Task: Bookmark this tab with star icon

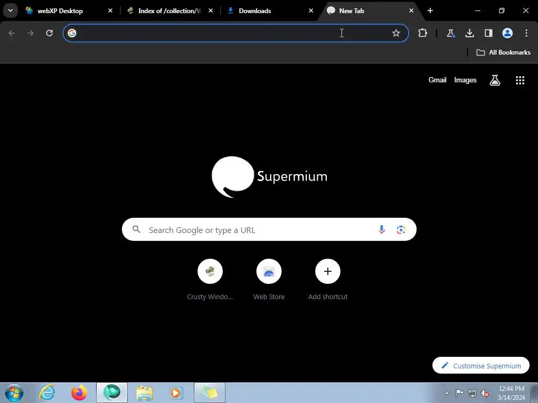Action: tap(396, 33)
